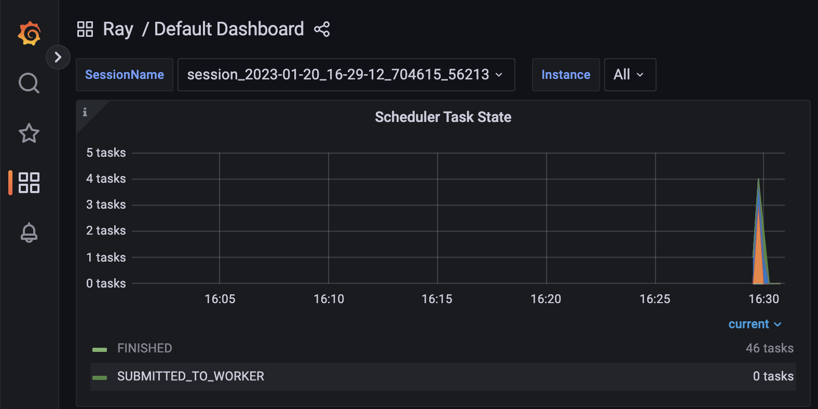Toggle the FINISHED series in legend
This screenshot has height=409, width=818.
coord(144,348)
